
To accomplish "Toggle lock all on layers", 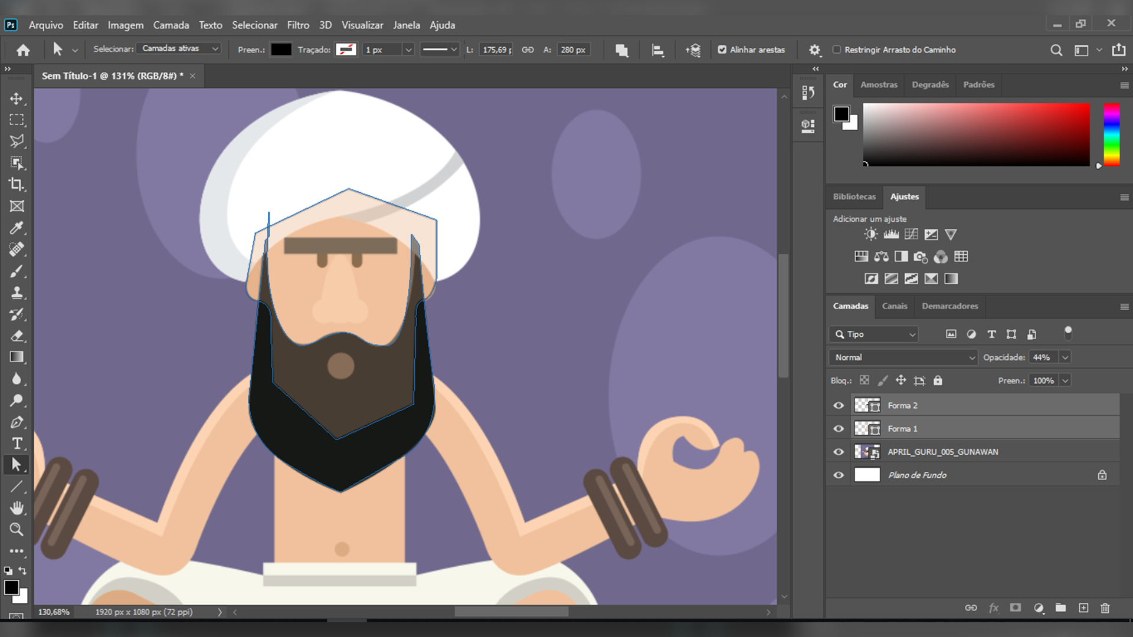I will 938,380.
